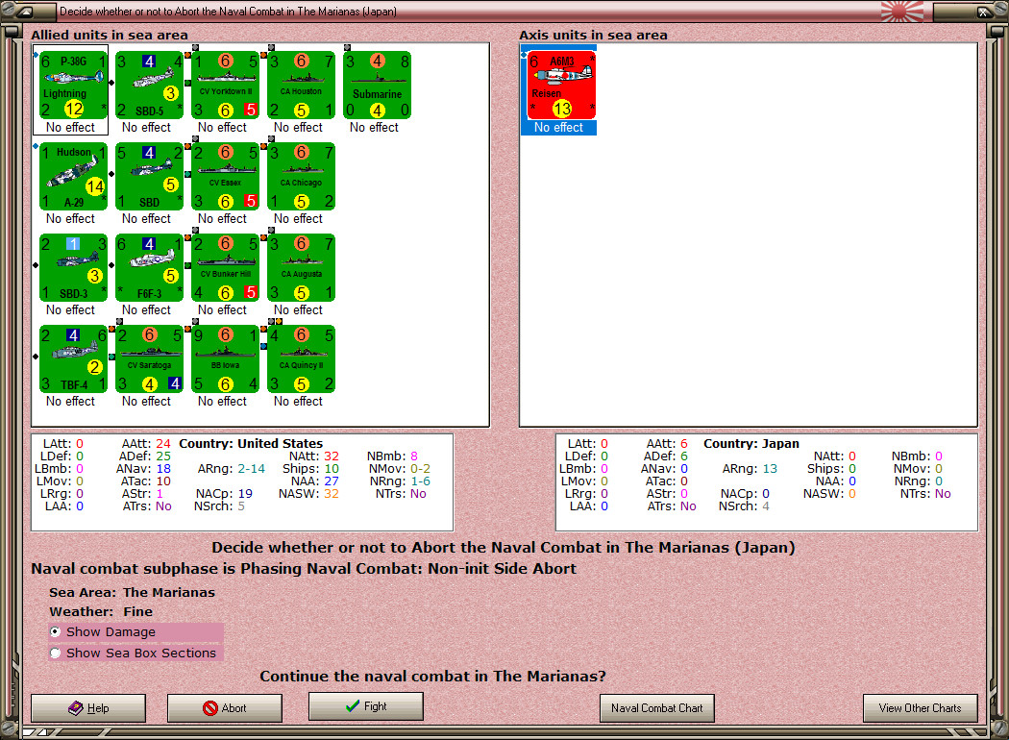Click the US ARng value 2-14

(x=251, y=468)
